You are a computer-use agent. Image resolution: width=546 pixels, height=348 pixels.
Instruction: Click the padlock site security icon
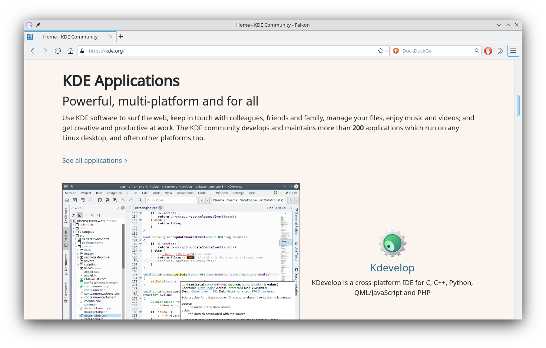(82, 51)
